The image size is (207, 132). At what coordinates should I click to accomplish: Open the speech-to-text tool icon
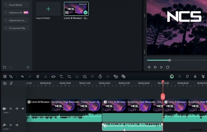coord(116,76)
